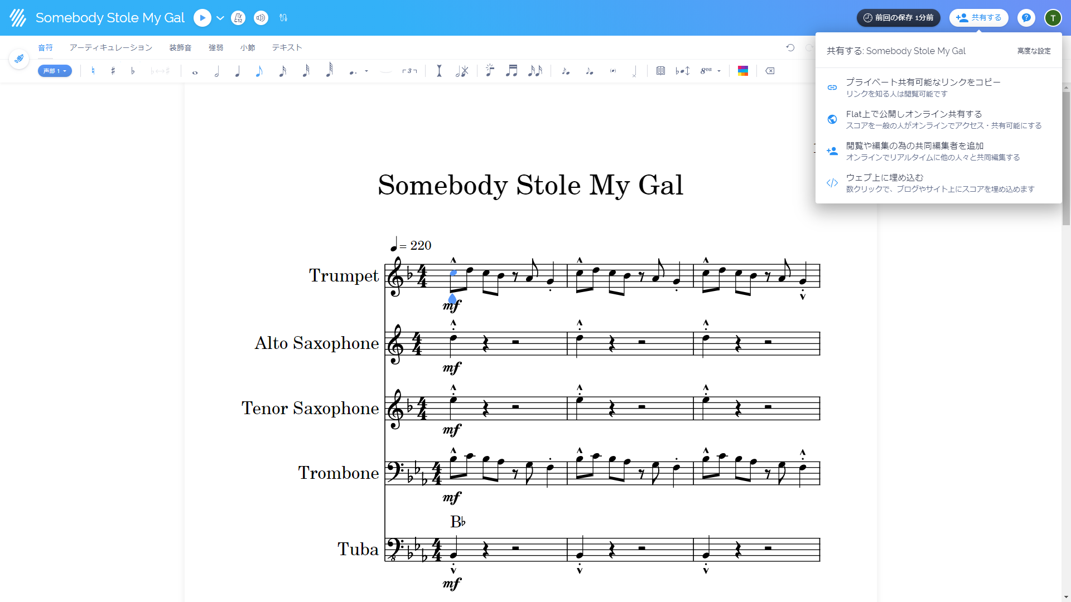The image size is (1071, 602).
Task: Toggle the parenthesized notehead
Action: coord(613,71)
